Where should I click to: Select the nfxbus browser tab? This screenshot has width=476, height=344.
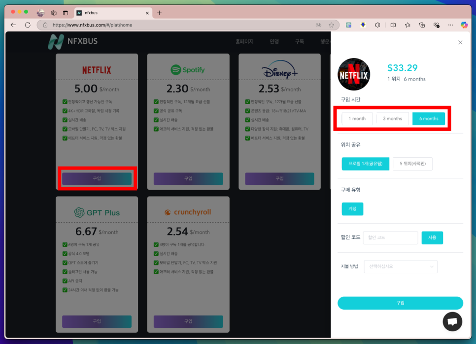tap(113, 13)
